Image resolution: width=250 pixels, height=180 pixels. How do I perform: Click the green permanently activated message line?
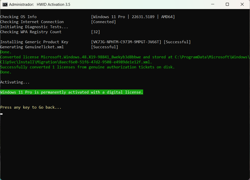point(72,92)
